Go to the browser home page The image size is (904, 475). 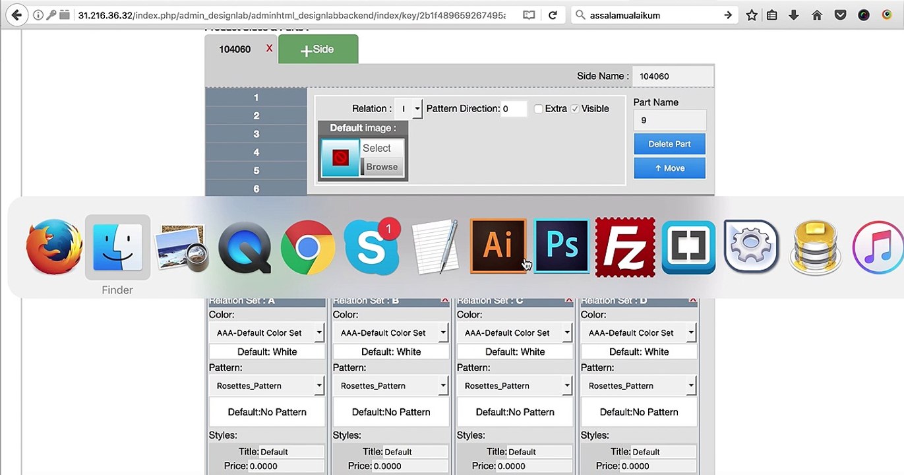[817, 15]
